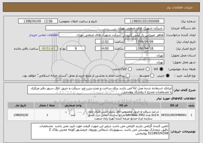Click product code 0933215925490001 cell
The width and height of the screenshot is (203, 143).
(174, 115)
